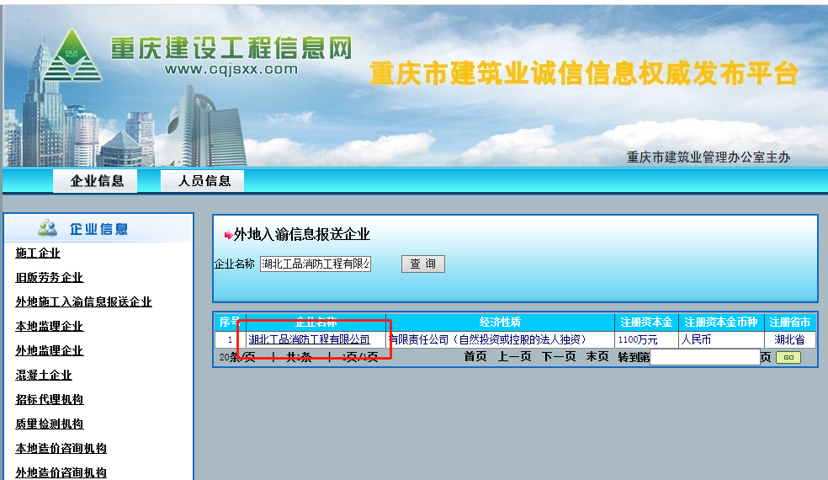Click the 注册资本金 column header
Viewport: 828px width, 480px height.
646,322
